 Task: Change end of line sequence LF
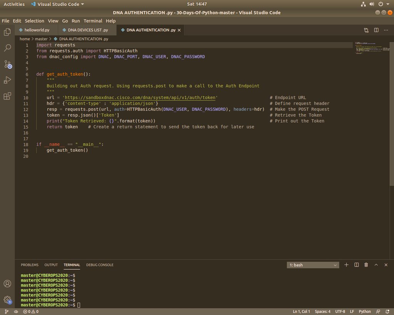point(352,312)
